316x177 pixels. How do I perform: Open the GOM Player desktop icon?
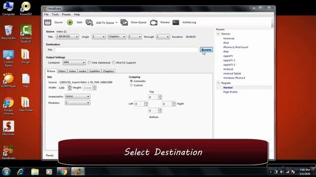pyautogui.click(x=8, y=81)
